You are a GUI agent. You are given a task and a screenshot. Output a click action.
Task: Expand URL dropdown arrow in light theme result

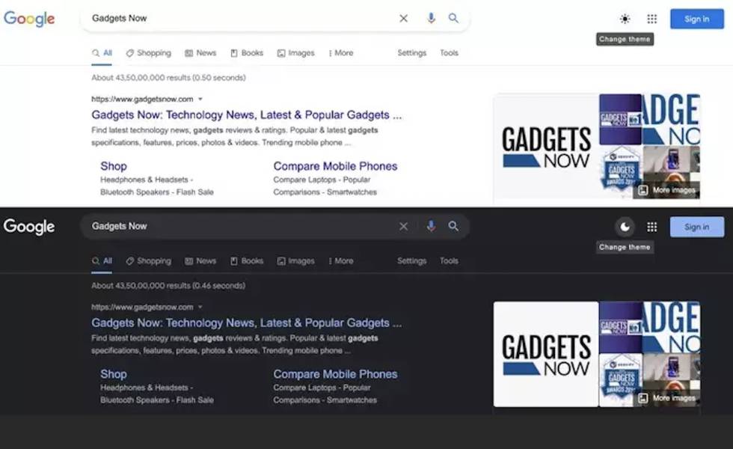[x=200, y=99]
